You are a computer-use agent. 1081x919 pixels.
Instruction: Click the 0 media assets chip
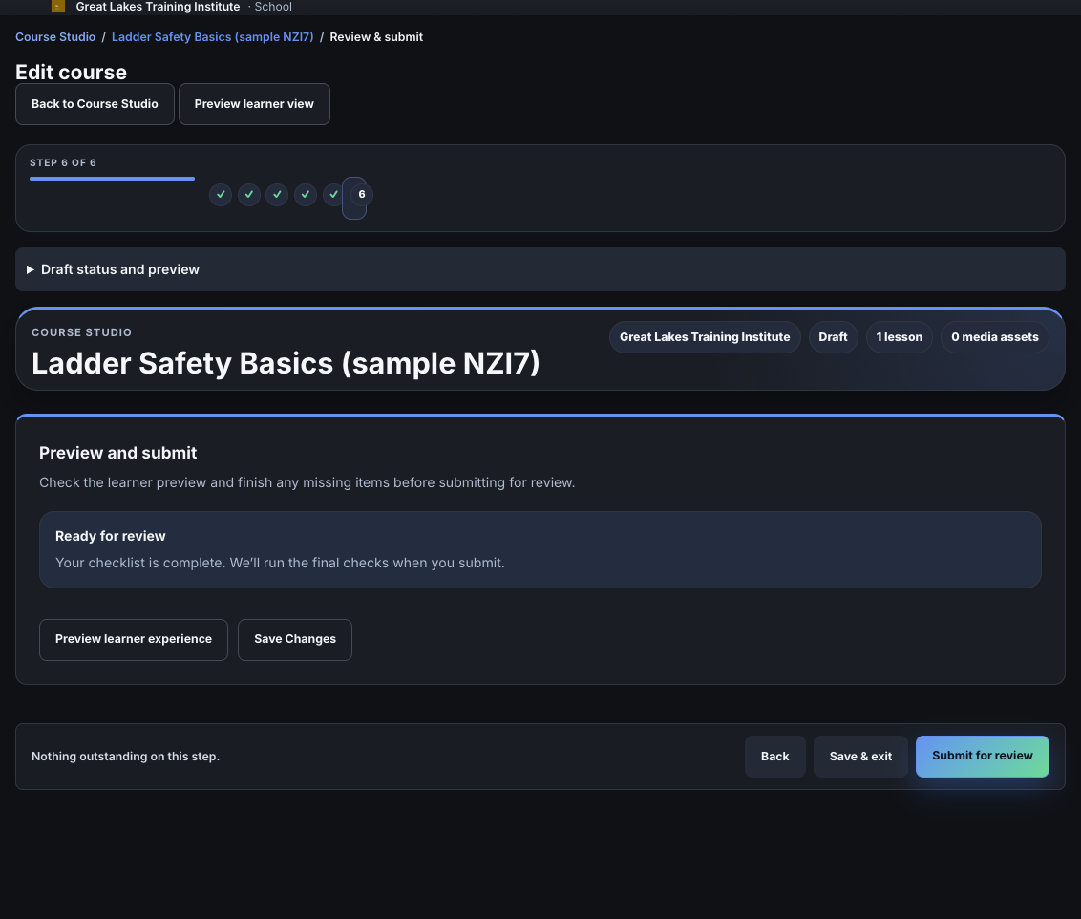(x=995, y=337)
